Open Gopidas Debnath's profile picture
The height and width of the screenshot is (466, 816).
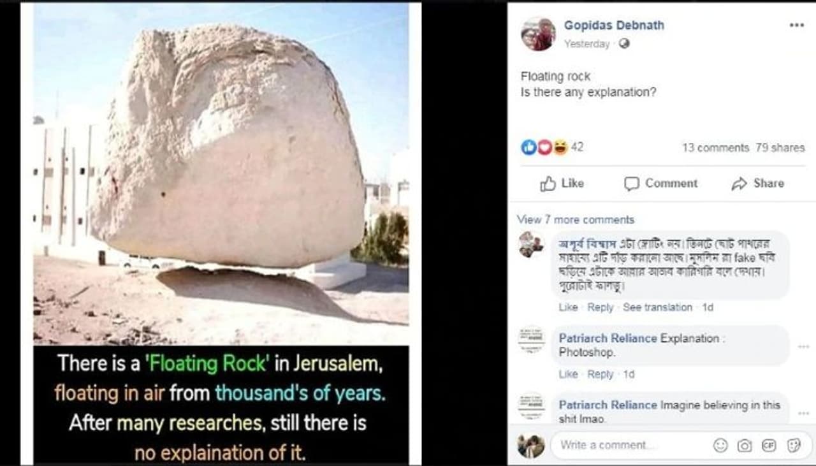click(538, 34)
